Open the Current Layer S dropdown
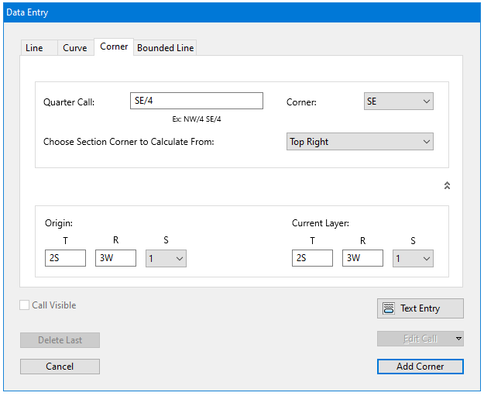This screenshot has height=396, width=484. pos(413,258)
